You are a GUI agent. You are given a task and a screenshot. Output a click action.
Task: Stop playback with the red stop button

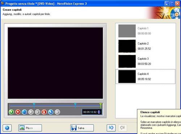18,112
